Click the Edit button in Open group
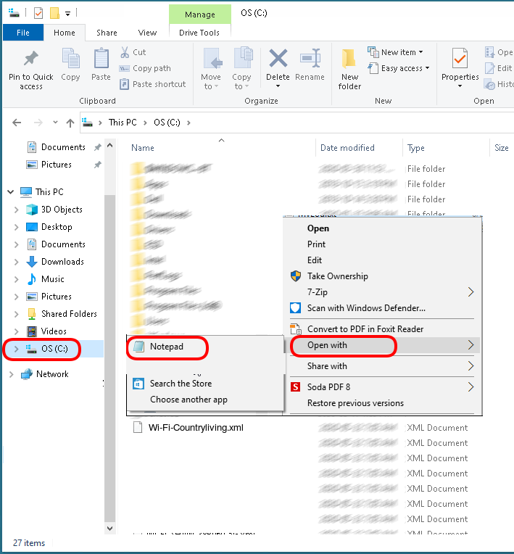This screenshot has width=514, height=554. (x=499, y=68)
